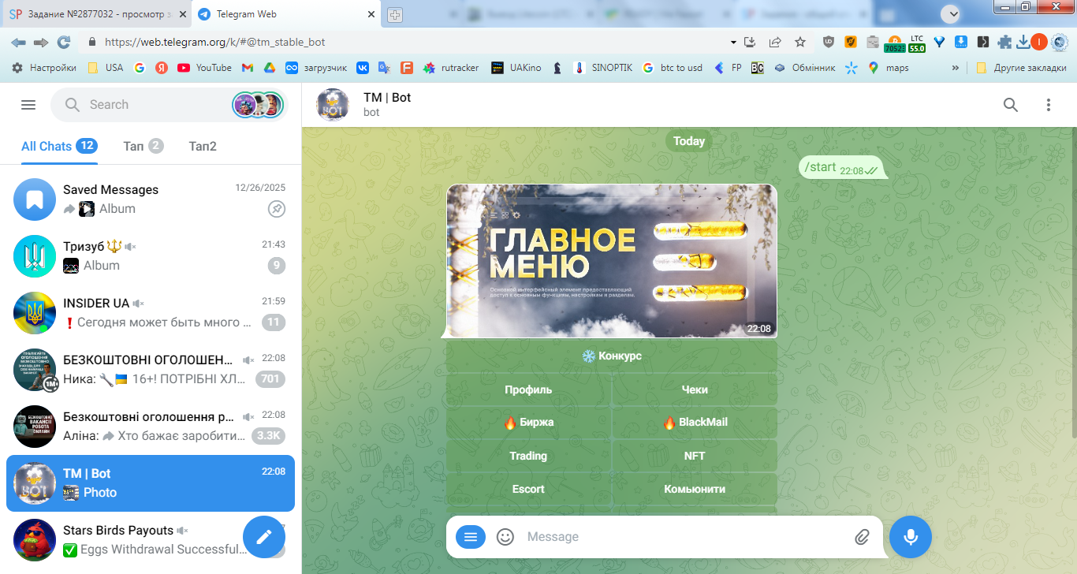Click the stories avatars in search bar

coord(258,105)
